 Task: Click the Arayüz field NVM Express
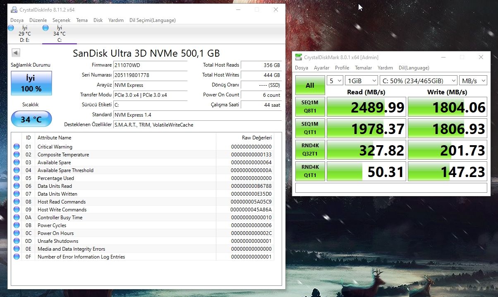click(150, 85)
